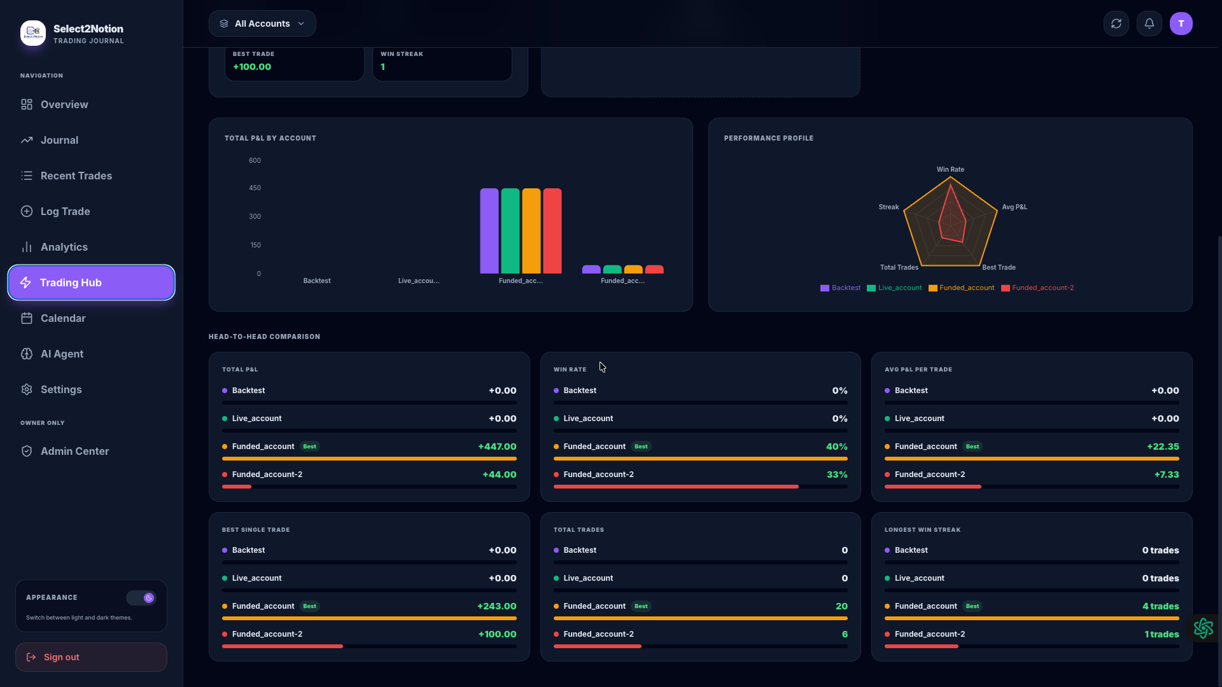The image size is (1222, 687).
Task: Click the Journal trend-line icon
Action: tap(27, 140)
